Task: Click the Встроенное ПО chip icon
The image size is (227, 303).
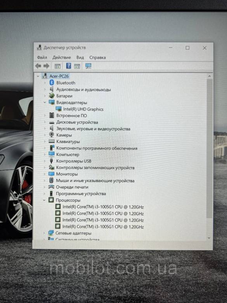Action: tap(52, 115)
